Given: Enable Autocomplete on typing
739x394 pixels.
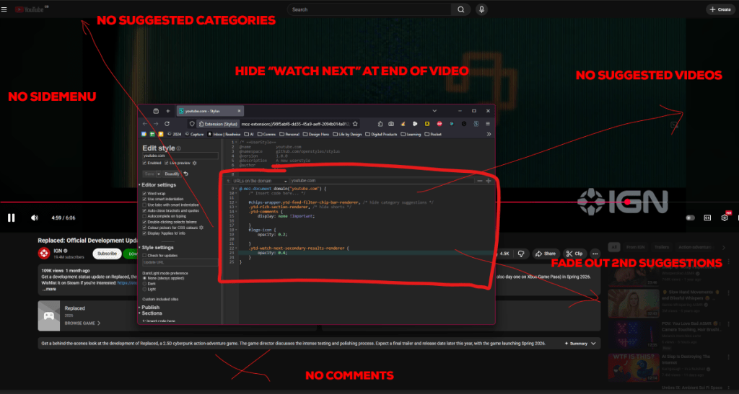Looking at the screenshot, I should click(144, 216).
